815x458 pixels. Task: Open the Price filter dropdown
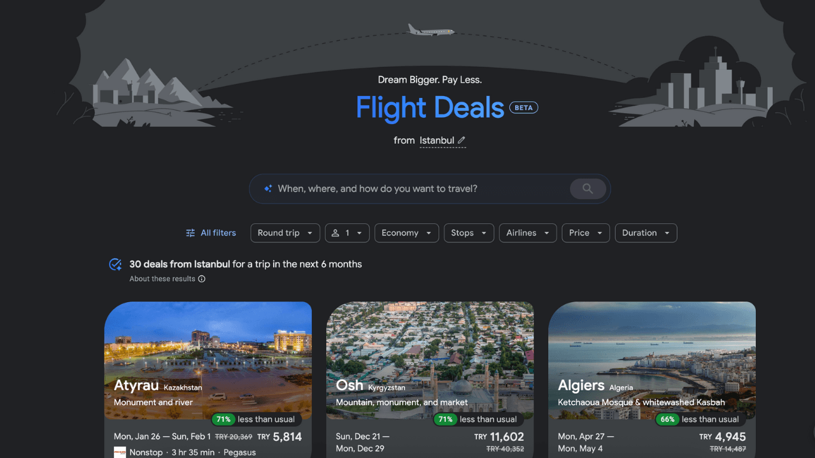(x=586, y=233)
